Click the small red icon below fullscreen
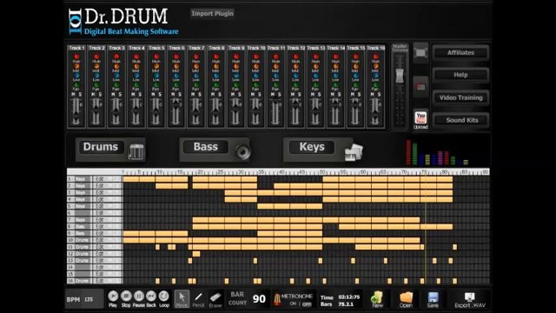556x313 pixels. [420, 87]
